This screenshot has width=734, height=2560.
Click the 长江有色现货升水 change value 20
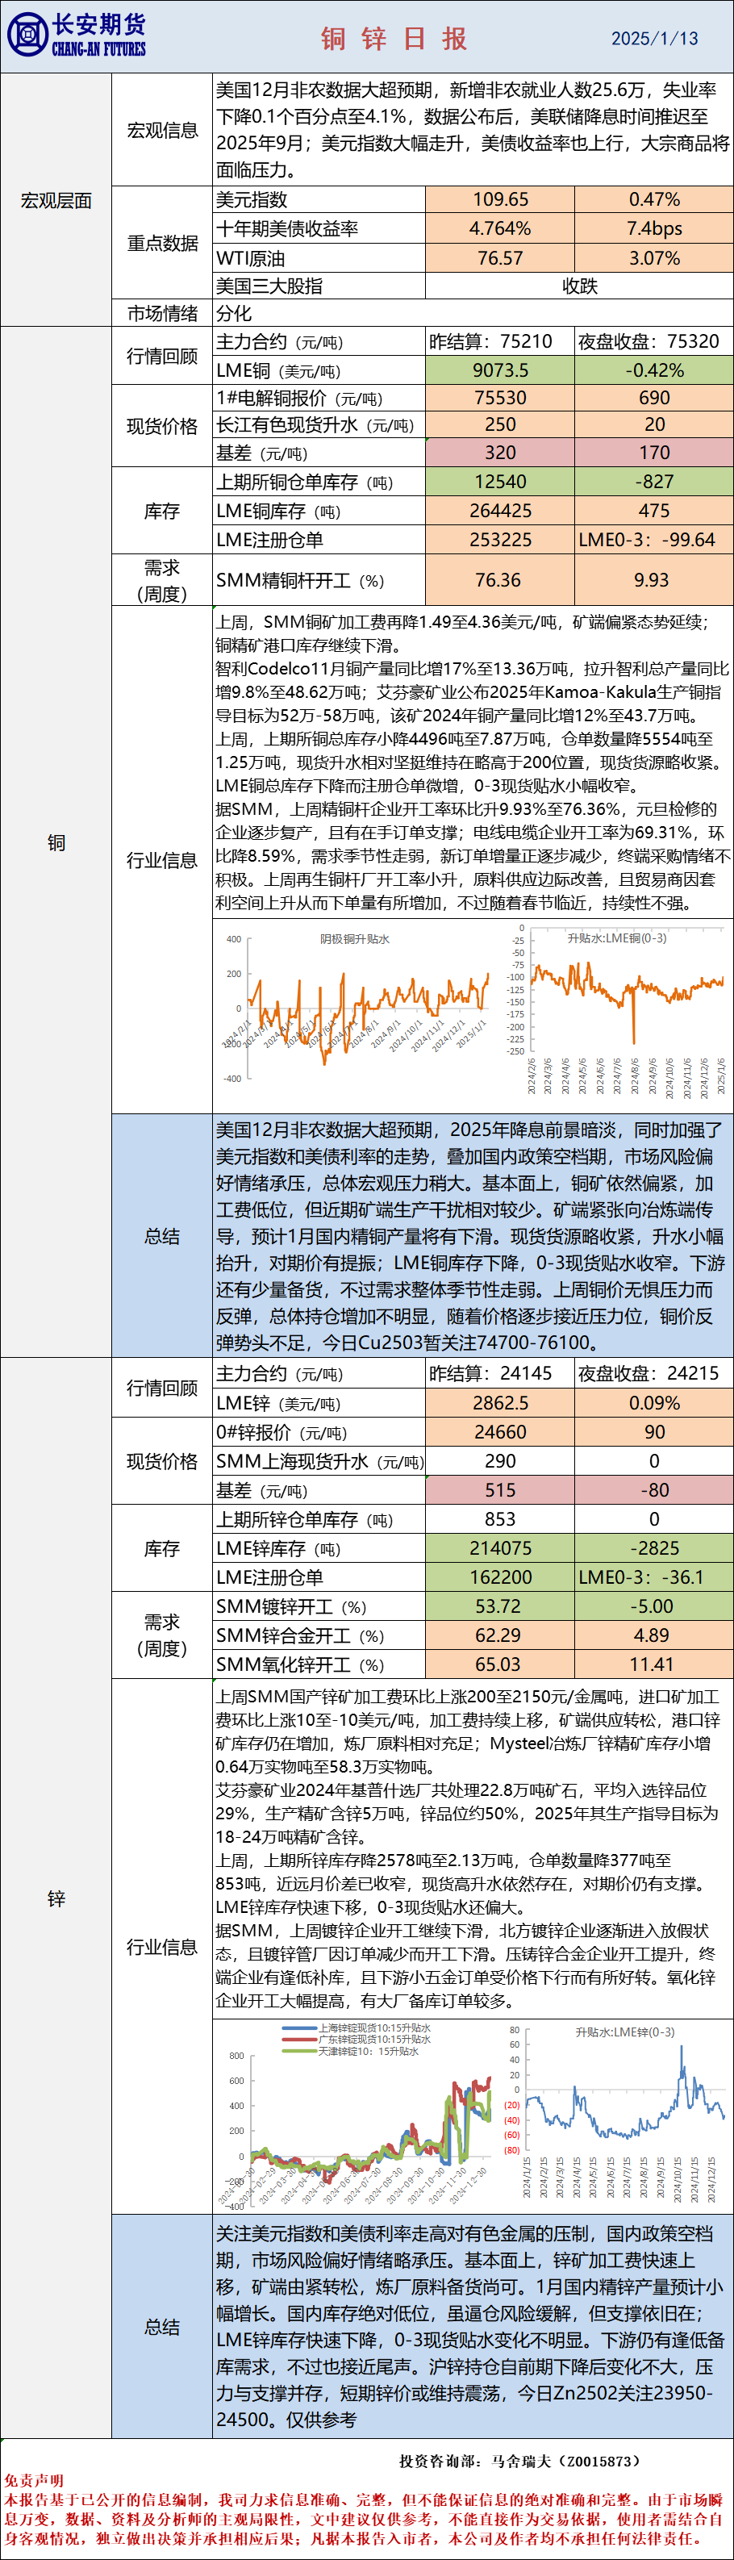point(653,424)
